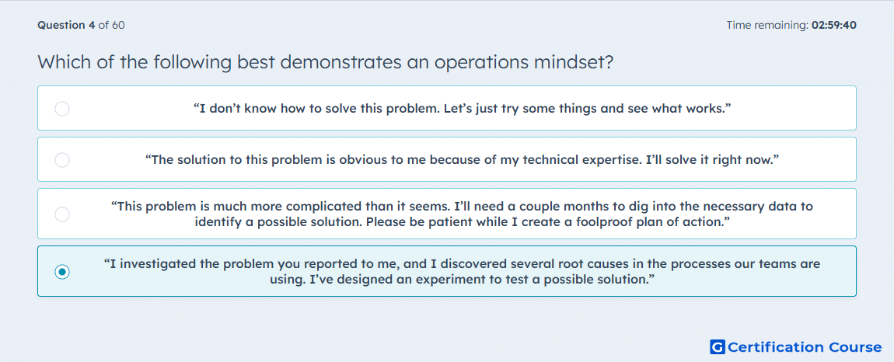894x362 pixels.
Task: Click the operations mindset question heading
Action: click(x=326, y=61)
